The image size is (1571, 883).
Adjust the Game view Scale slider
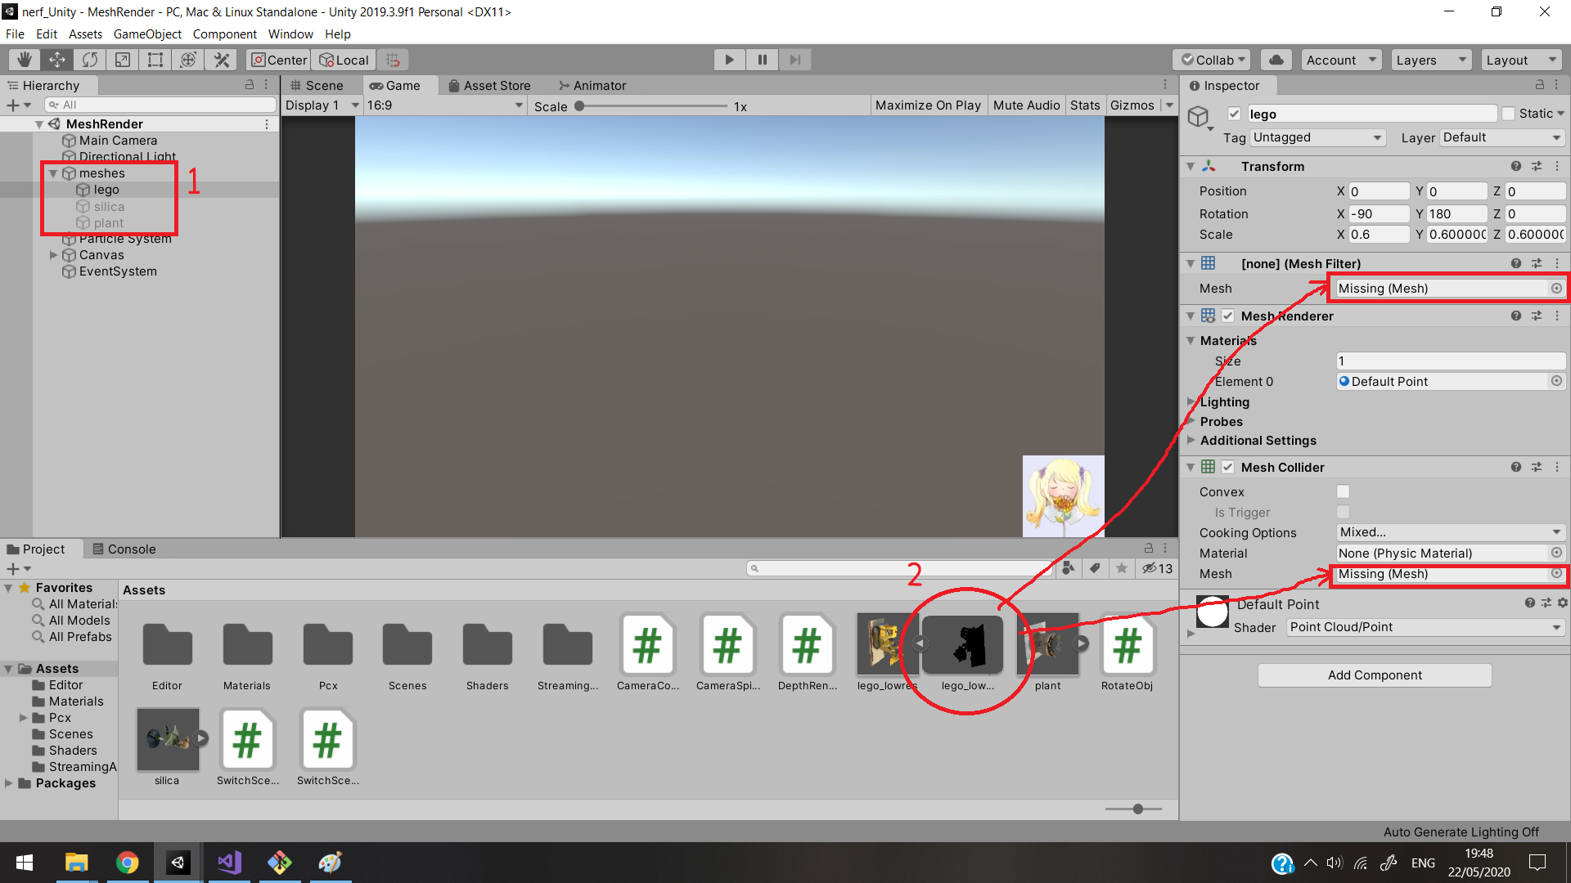[579, 106]
